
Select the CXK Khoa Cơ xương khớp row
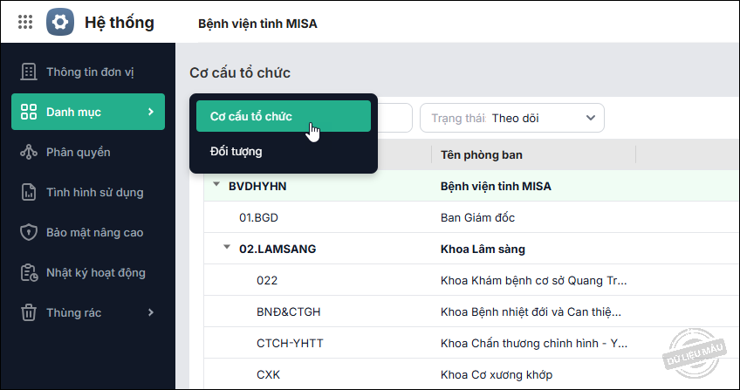pos(462,375)
